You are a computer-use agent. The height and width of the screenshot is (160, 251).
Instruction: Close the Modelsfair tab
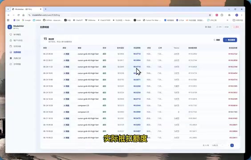coord(40,9)
